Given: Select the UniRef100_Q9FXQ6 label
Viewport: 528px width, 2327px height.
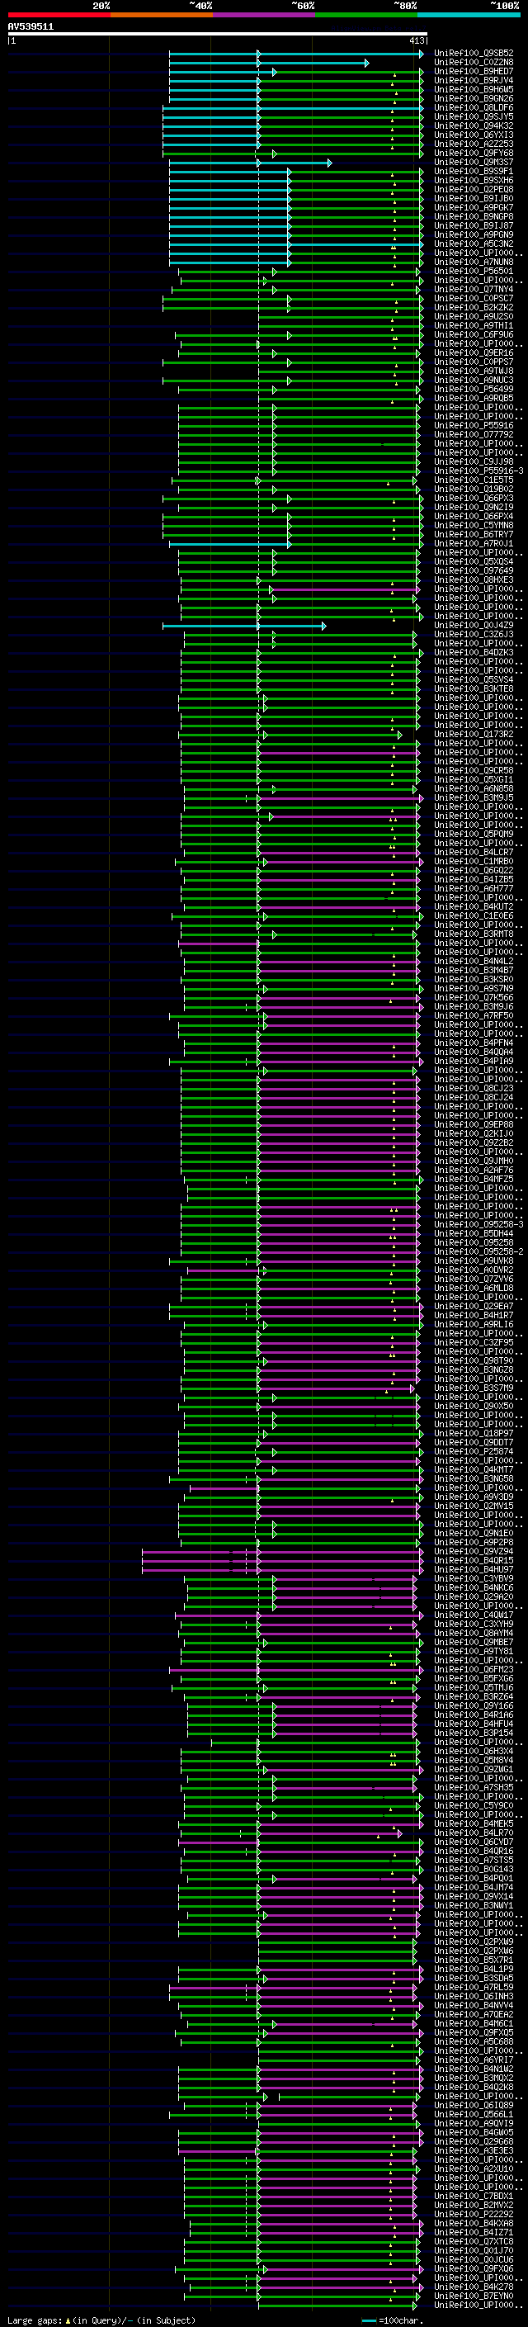Looking at the screenshot, I should (x=474, y=2268).
